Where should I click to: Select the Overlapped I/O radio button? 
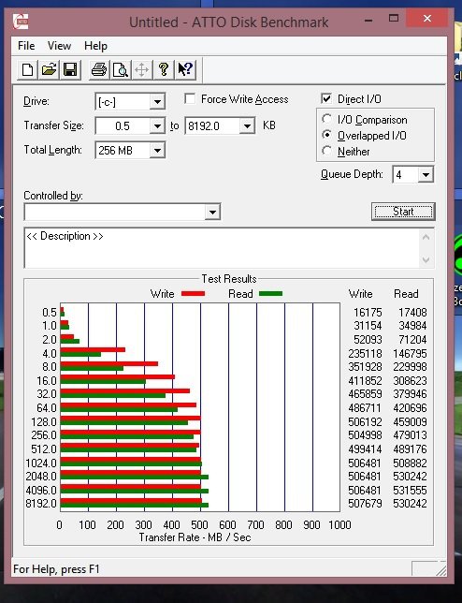pyautogui.click(x=326, y=135)
